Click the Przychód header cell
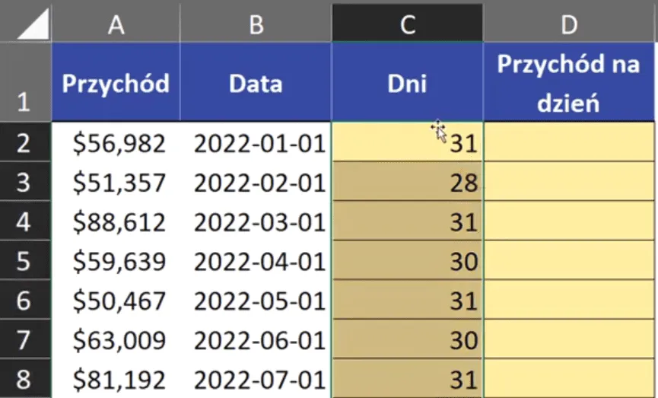Screen dimensions: 658x398 pyautogui.click(x=116, y=83)
